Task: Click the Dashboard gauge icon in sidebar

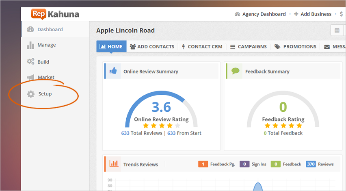Action: click(30, 29)
